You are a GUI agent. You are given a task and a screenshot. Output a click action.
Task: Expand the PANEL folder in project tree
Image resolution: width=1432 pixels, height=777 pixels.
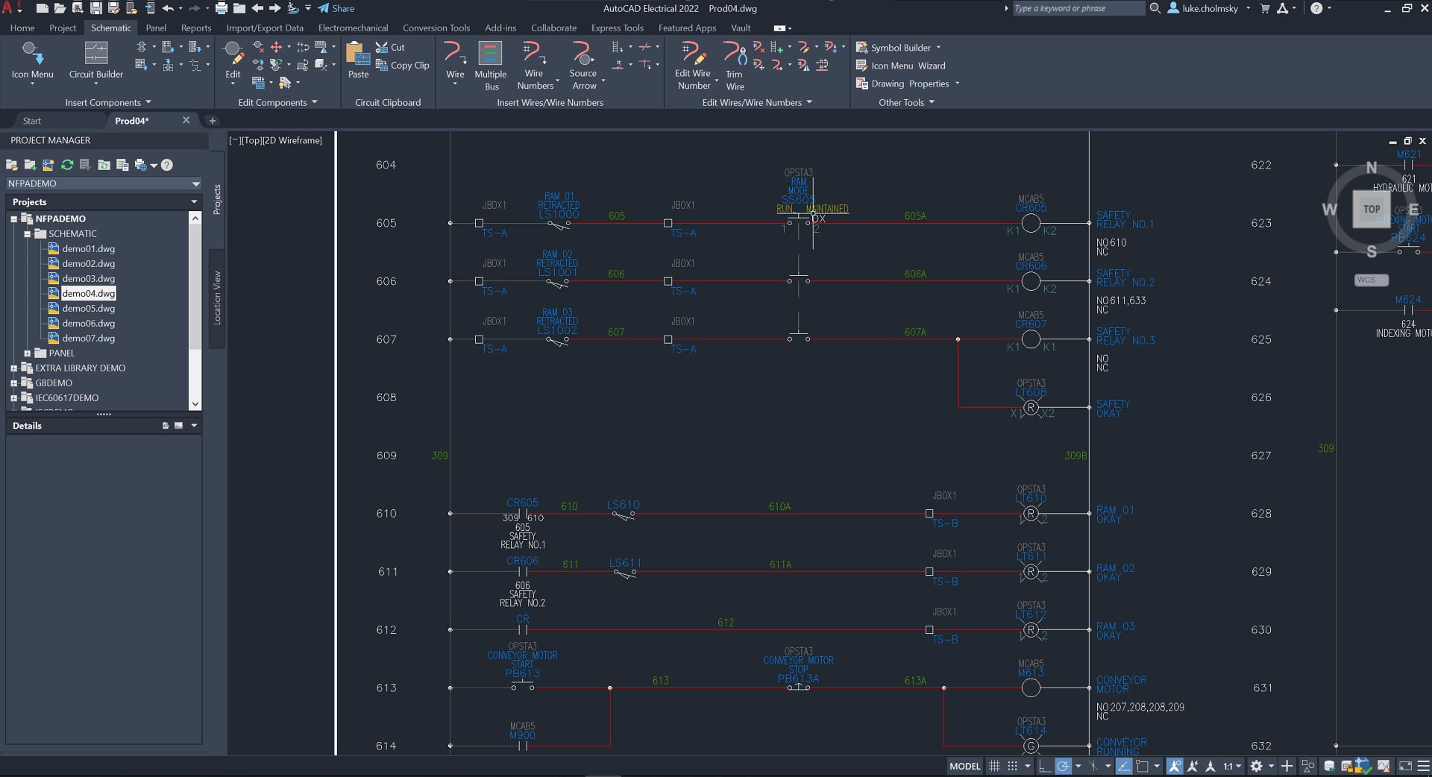28,353
